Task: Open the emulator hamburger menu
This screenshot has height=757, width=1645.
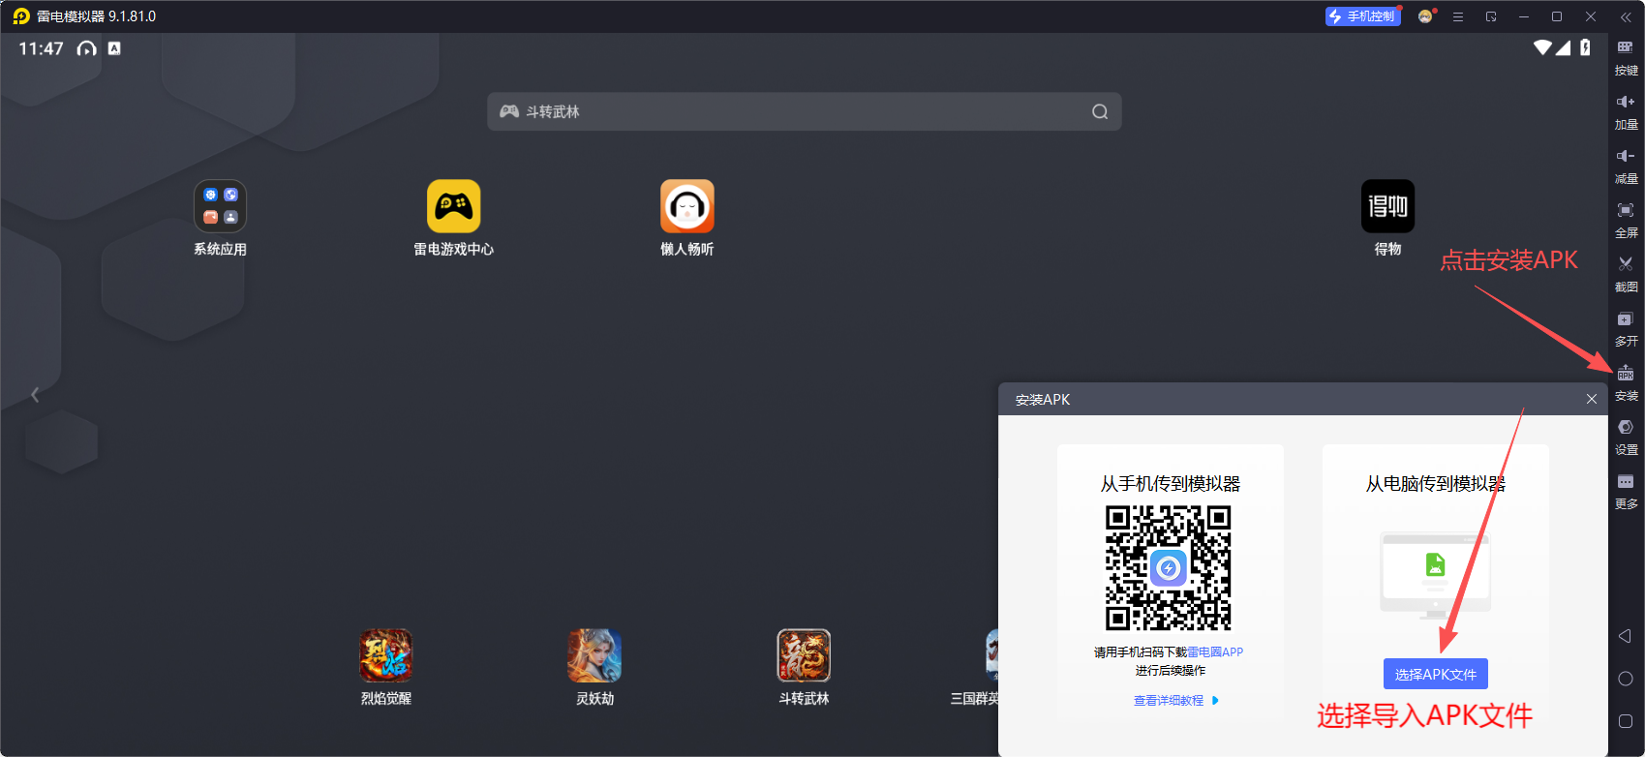Action: coord(1457,16)
